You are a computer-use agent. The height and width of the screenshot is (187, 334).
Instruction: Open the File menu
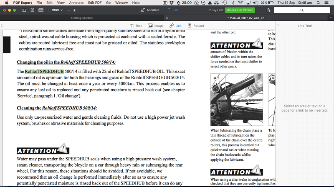click(39, 3)
